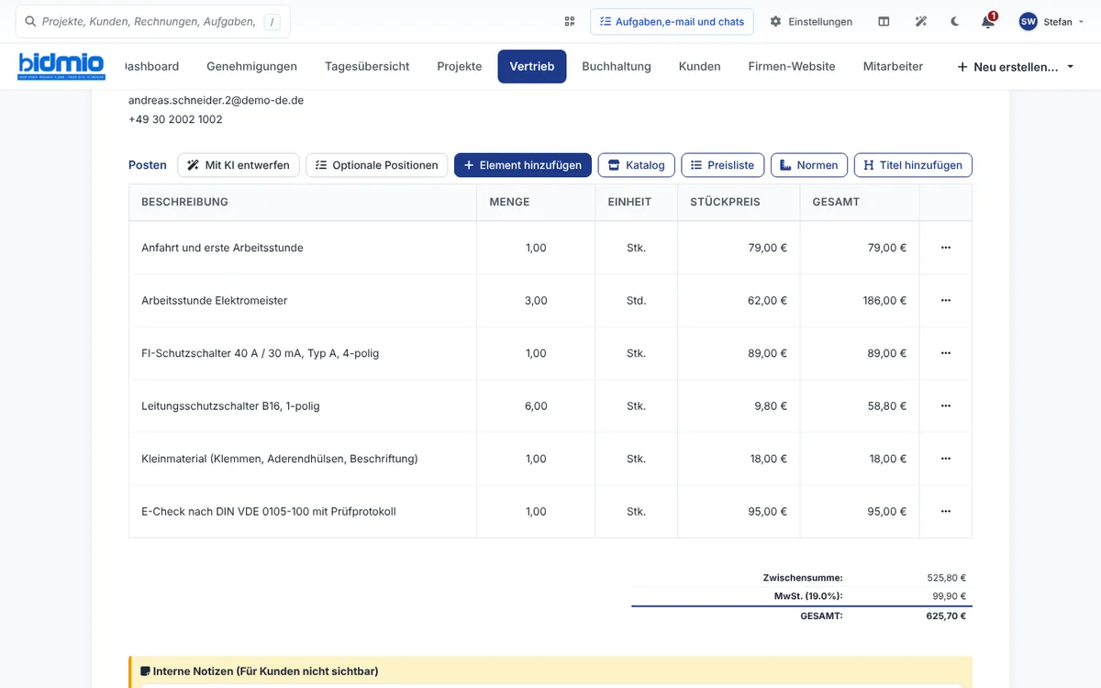Open row menu for Kleinmaterial item
Image resolution: width=1101 pixels, height=688 pixels.
[946, 459]
